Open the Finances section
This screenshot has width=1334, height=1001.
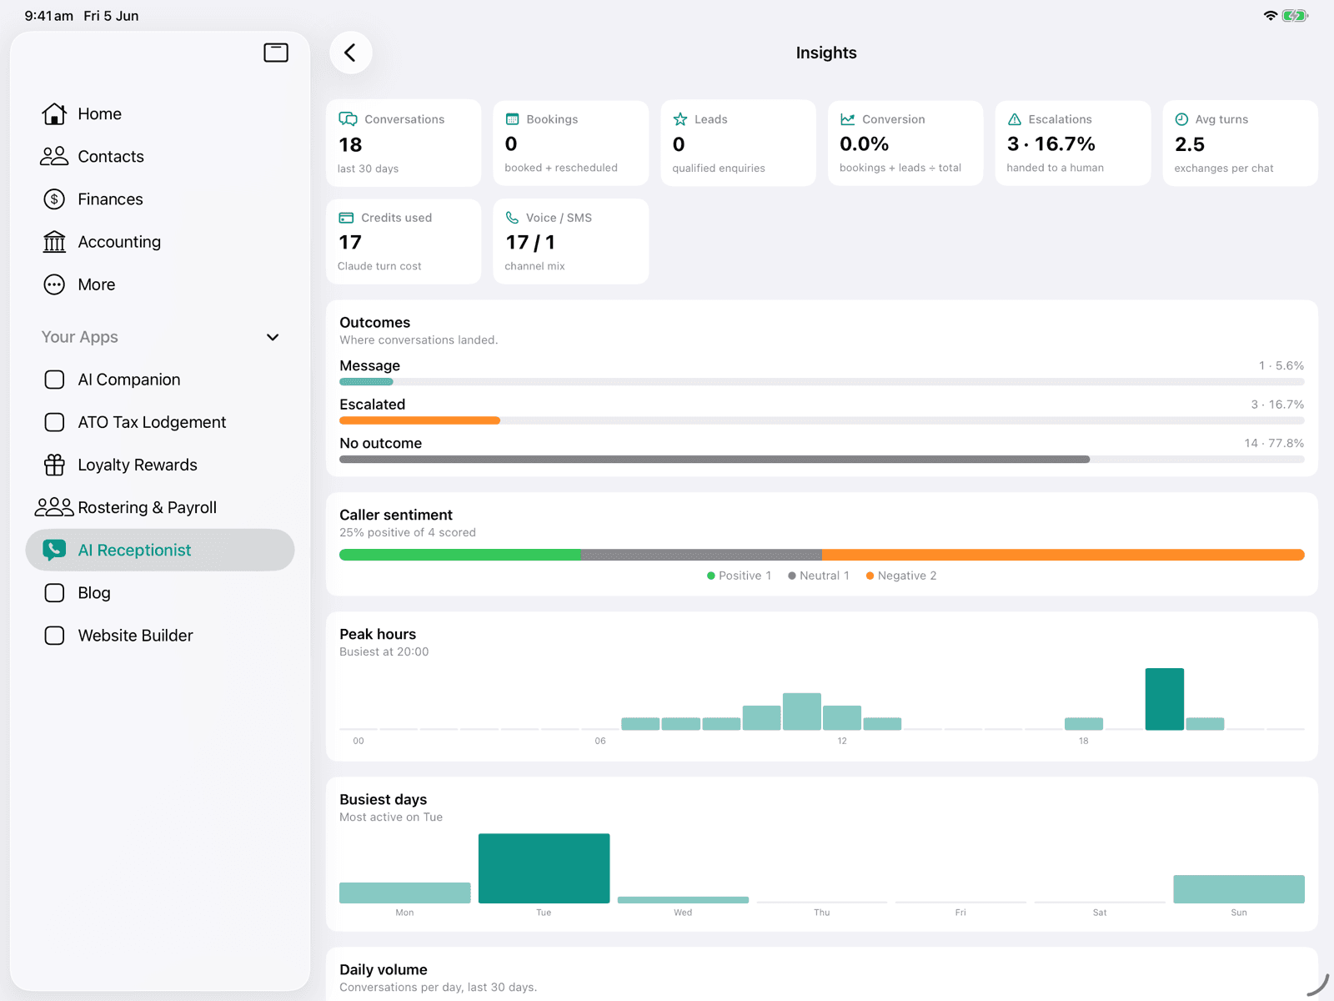pos(160,199)
